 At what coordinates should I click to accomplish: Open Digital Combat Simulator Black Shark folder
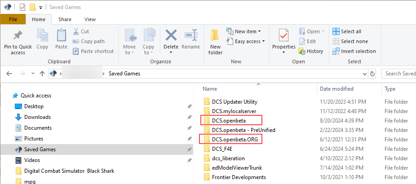pyautogui.click(x=65, y=171)
